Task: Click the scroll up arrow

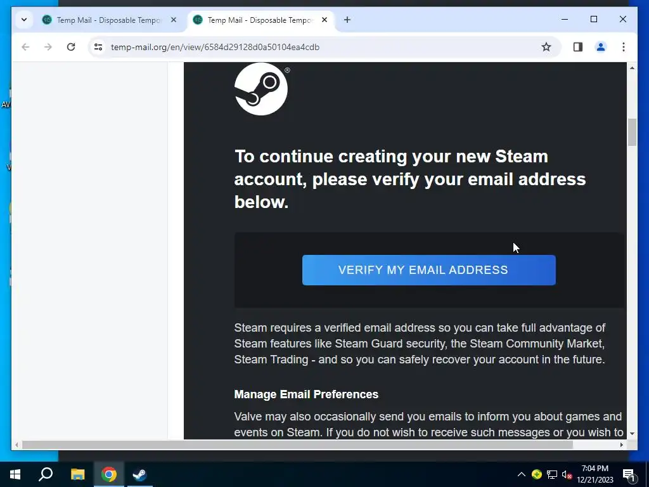Action: click(x=632, y=67)
